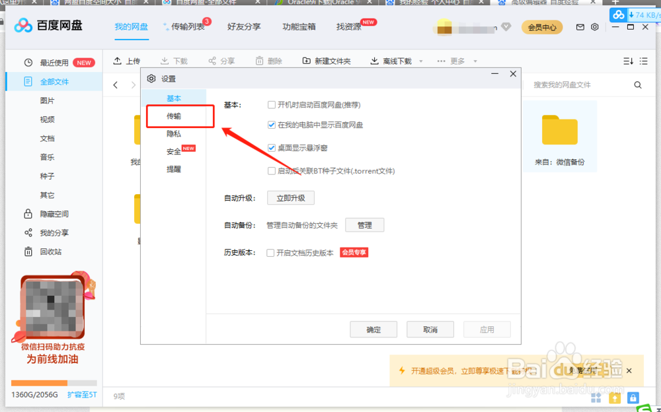661x412 pixels.
Task: Select 文档 category in sidebar
Action: coord(47,139)
